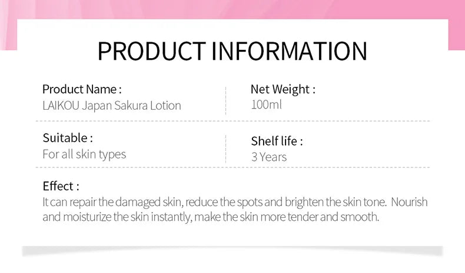Click the vertical dashed divider beside Product Name

226,101
